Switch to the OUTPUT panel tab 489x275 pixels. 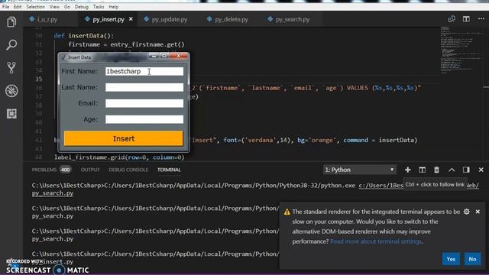[90, 170]
